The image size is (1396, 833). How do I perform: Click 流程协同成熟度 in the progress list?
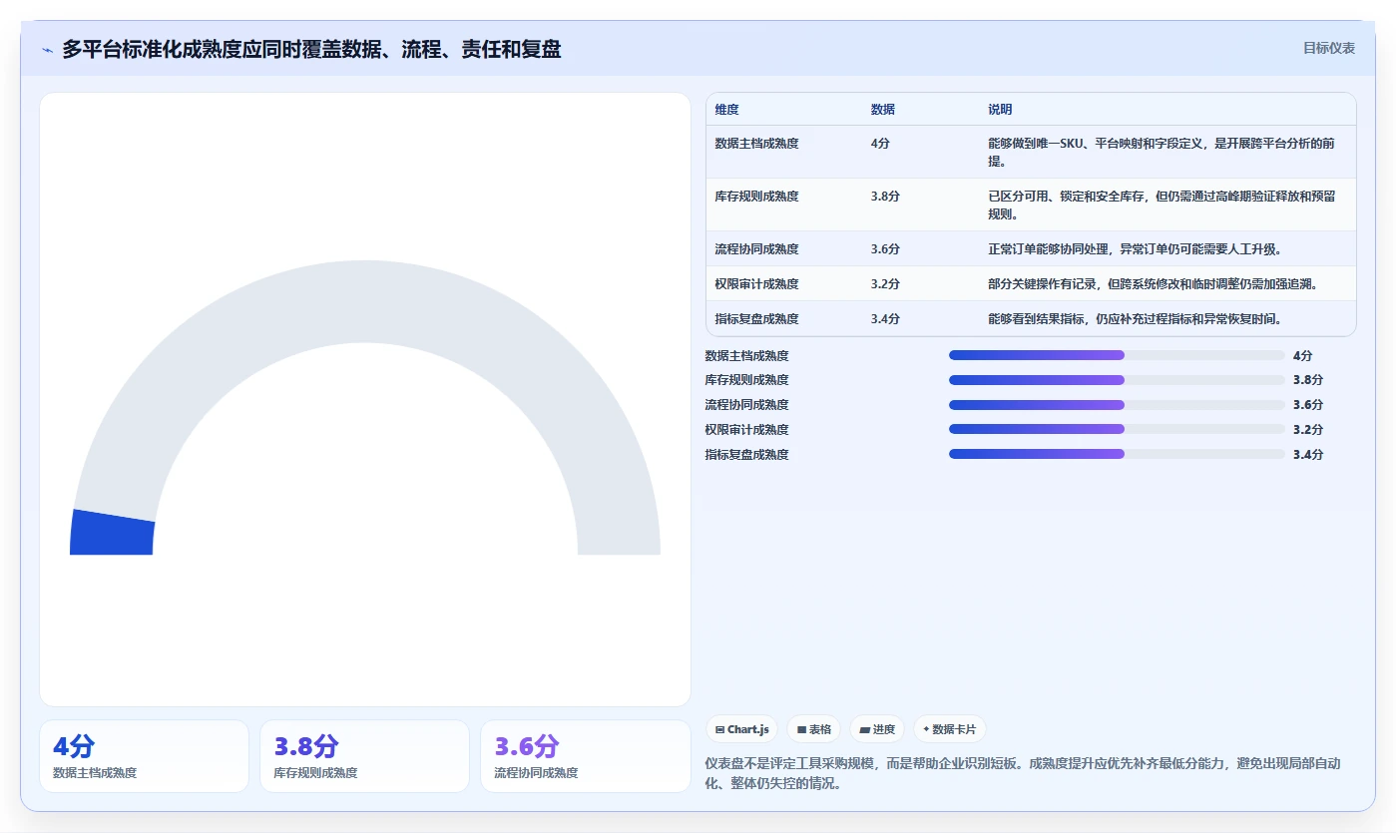(x=746, y=405)
